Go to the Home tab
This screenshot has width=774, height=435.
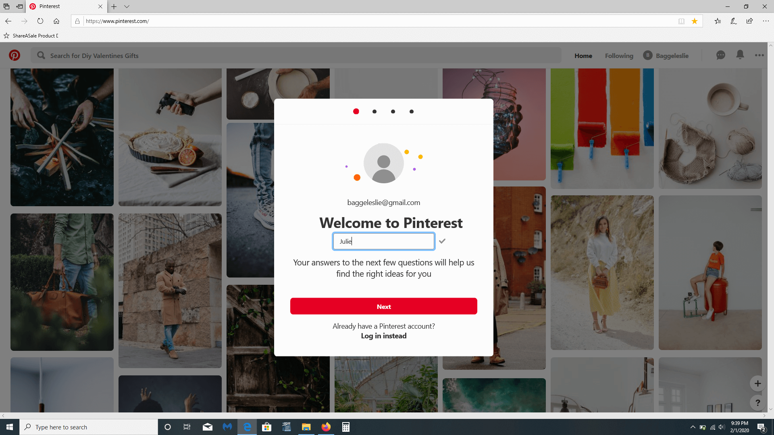(x=583, y=56)
